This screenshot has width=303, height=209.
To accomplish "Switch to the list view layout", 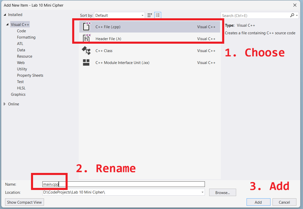I will pyautogui.click(x=158, y=15).
